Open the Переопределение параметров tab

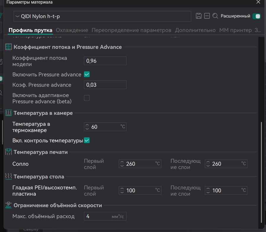click(x=131, y=30)
